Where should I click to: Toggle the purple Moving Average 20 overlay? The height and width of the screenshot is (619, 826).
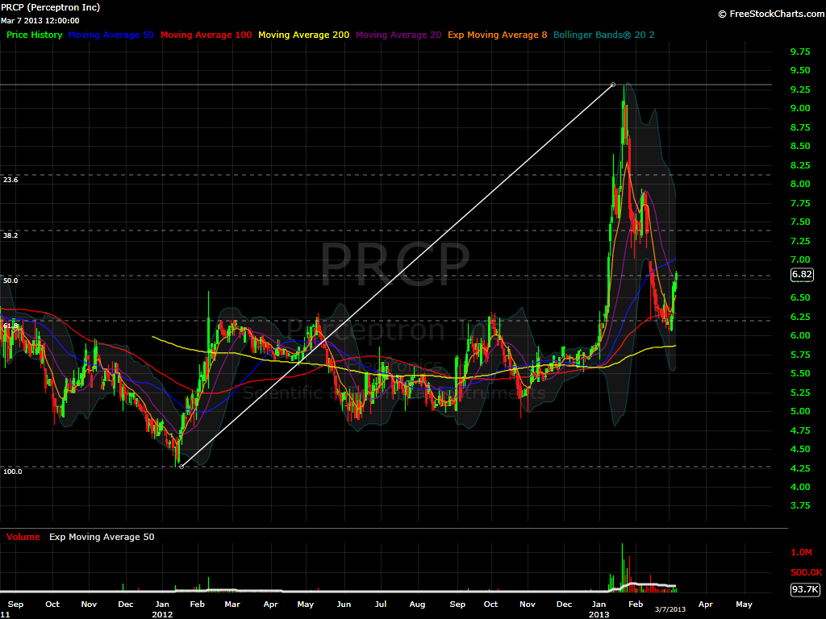click(x=398, y=35)
